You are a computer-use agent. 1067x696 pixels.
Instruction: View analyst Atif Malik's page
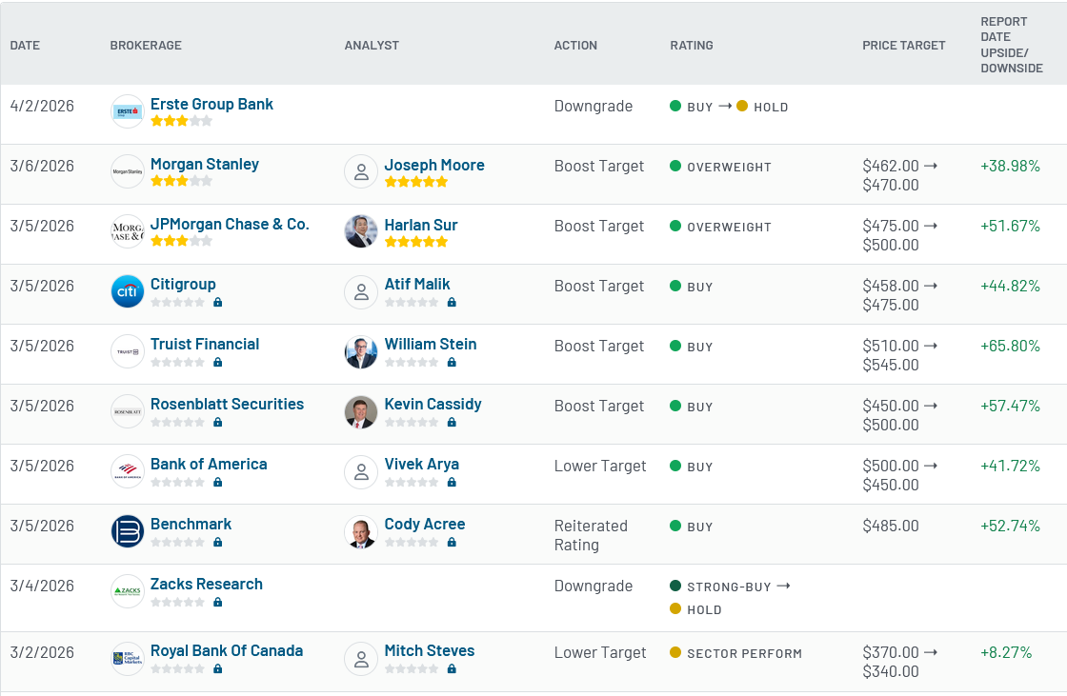tap(417, 284)
